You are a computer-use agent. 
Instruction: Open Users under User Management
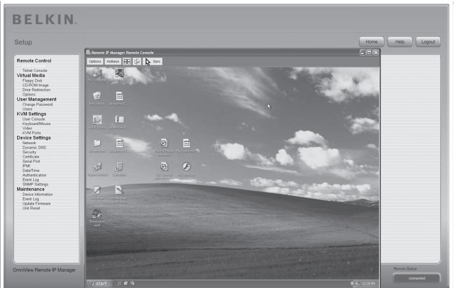pyautogui.click(x=27, y=109)
